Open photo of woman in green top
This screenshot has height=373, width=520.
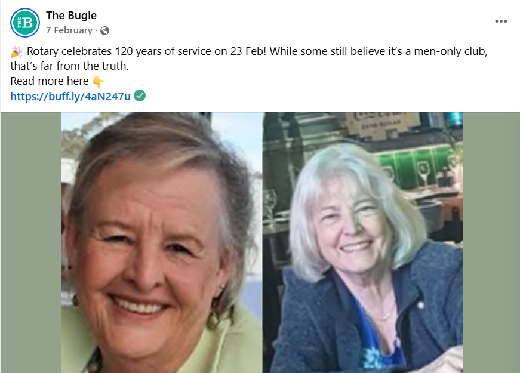162,243
